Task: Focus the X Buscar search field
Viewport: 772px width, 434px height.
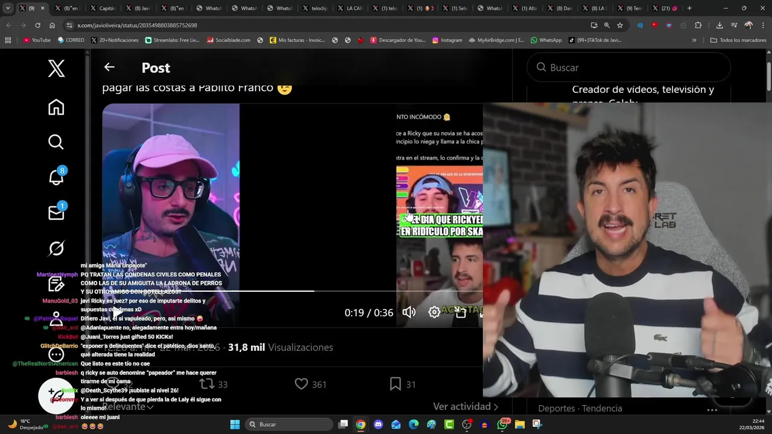Action: [x=628, y=68]
